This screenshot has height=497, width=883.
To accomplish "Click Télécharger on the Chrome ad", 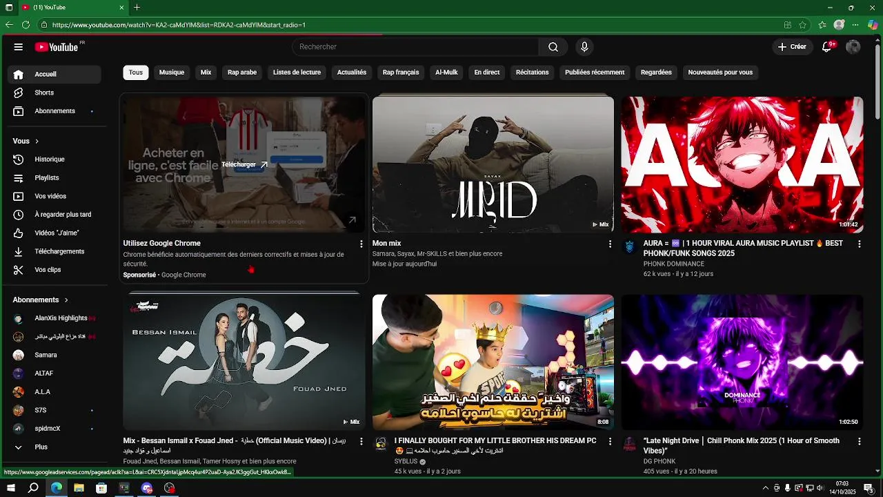I will tap(244, 165).
